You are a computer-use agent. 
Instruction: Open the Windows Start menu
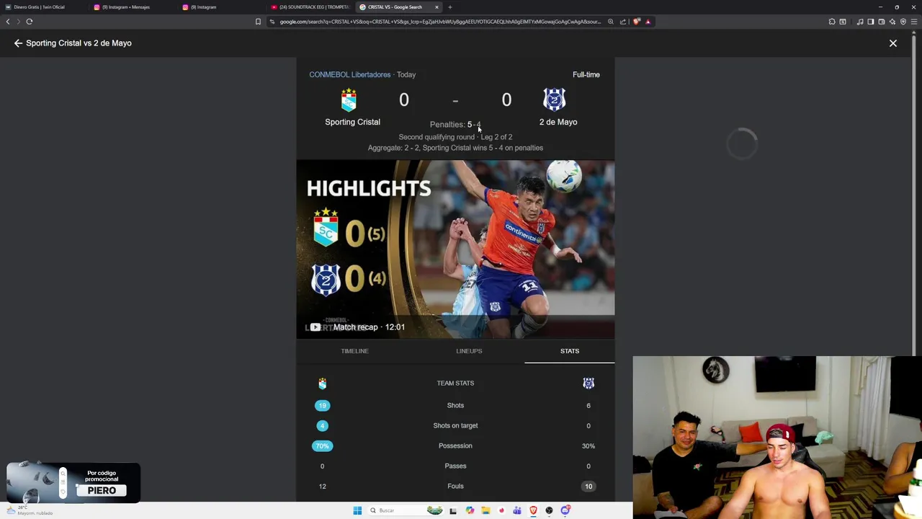(357, 510)
